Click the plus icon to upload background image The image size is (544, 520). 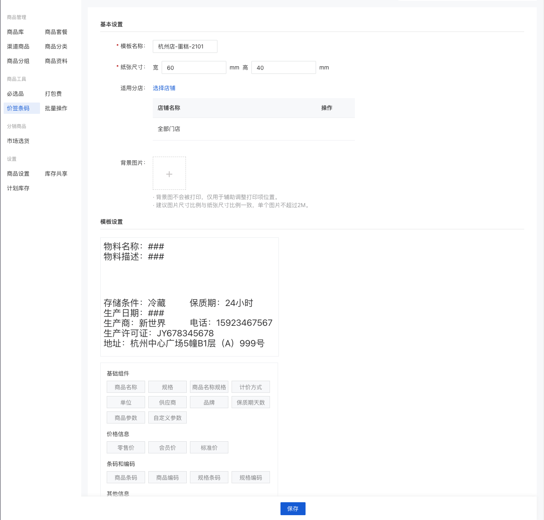point(169,174)
